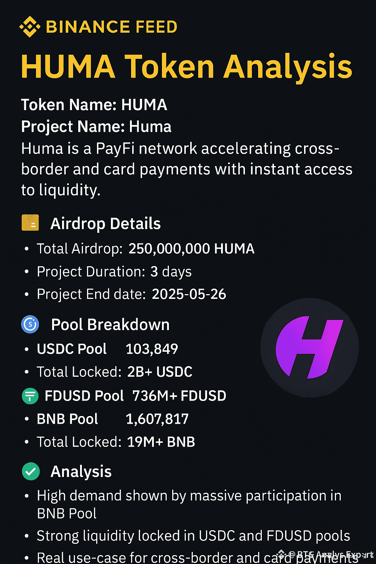Click the 250,000,000 HUMA total airdrop value

191,249
